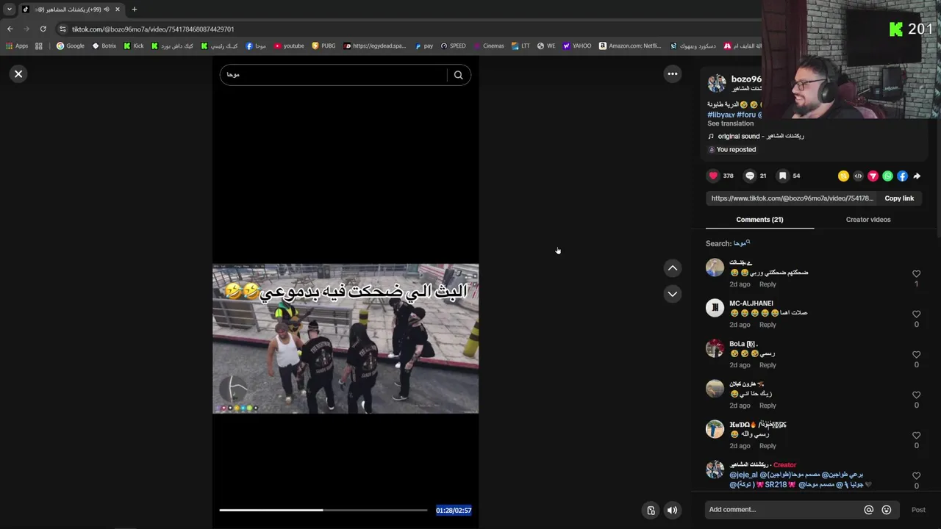This screenshot has height=529, width=941.
Task: Open the emoji picker in comment box
Action: coord(887,510)
